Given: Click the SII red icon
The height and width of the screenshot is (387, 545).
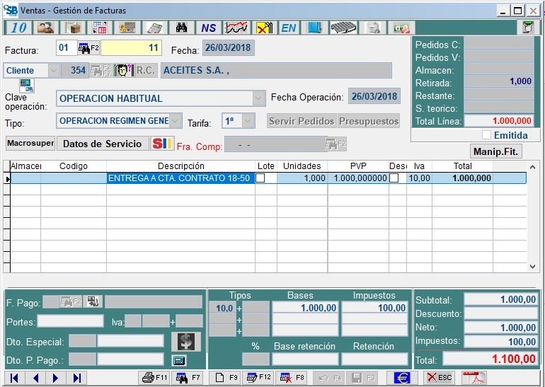Looking at the screenshot, I should [x=162, y=144].
